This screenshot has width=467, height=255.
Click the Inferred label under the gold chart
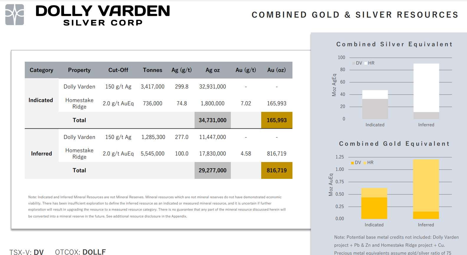[x=426, y=225]
